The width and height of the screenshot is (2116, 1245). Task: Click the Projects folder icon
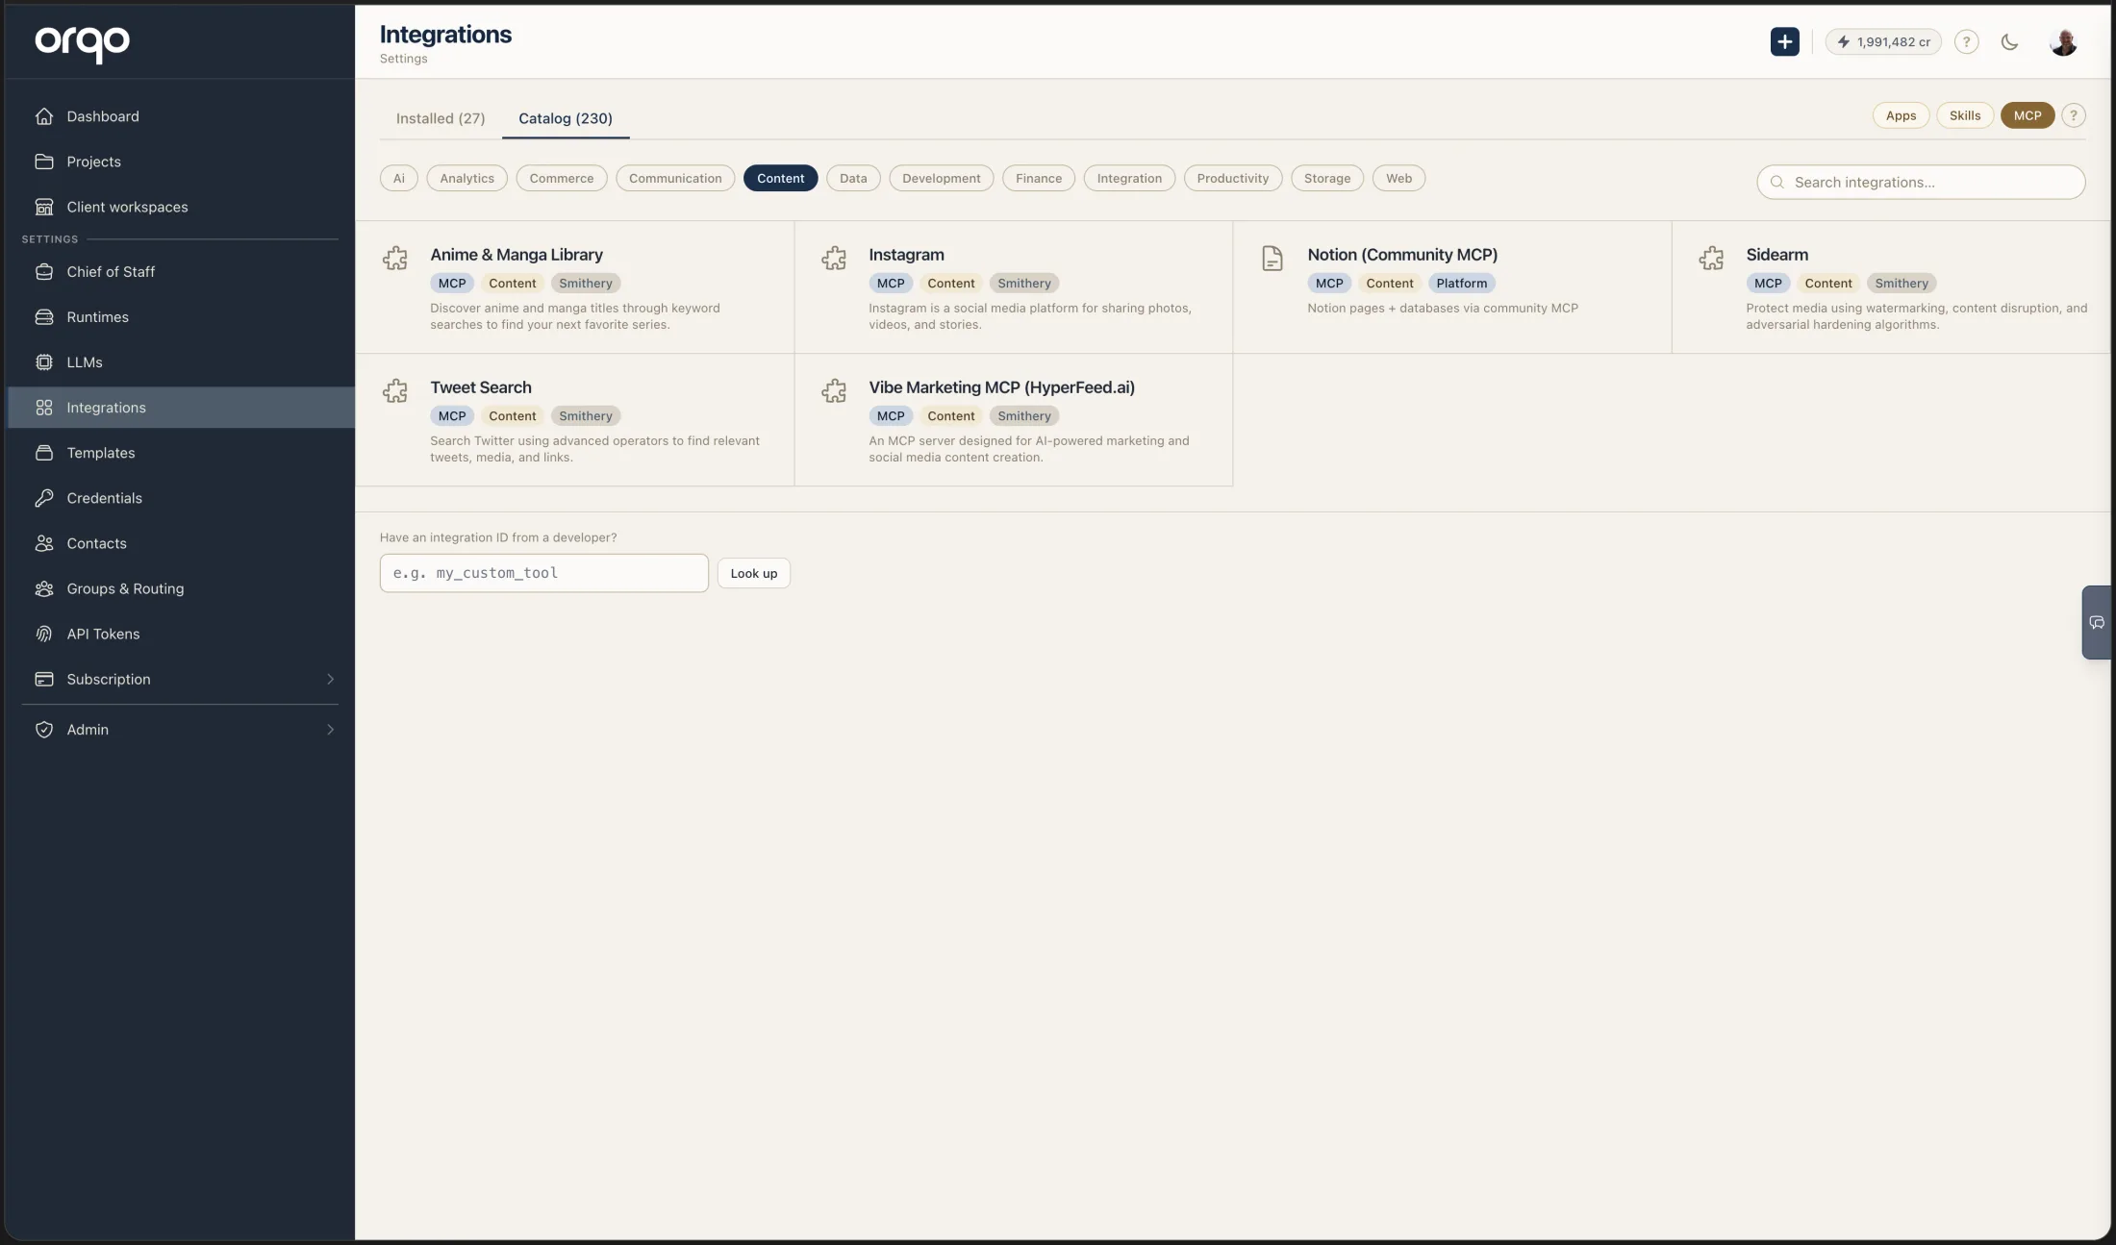coord(44,162)
